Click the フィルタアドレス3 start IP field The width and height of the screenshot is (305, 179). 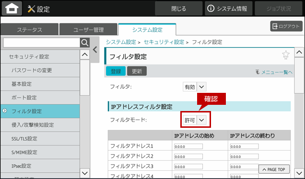[x=188, y=167]
